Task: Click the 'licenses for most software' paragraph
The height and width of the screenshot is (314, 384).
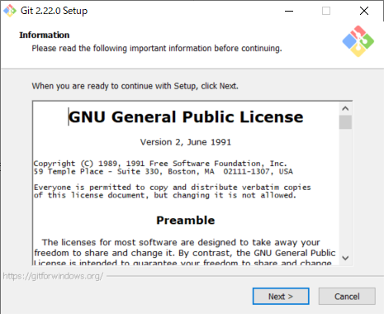Action: coord(184,251)
